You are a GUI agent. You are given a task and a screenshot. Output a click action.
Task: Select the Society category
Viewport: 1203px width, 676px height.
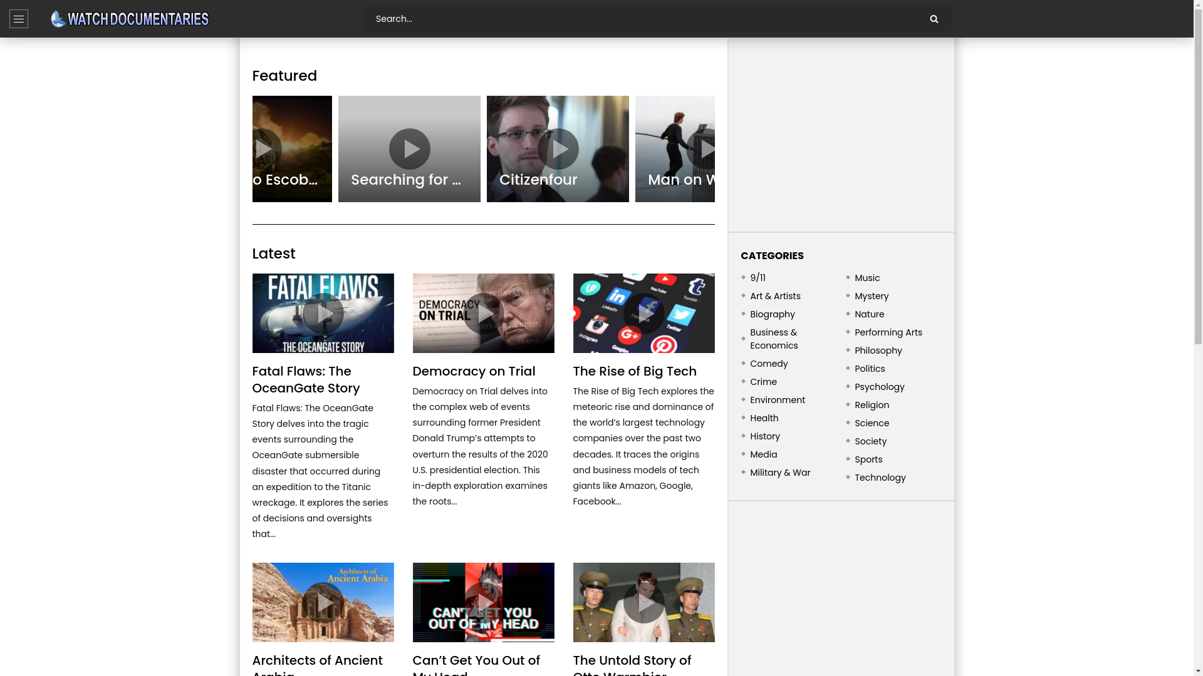coord(870,441)
